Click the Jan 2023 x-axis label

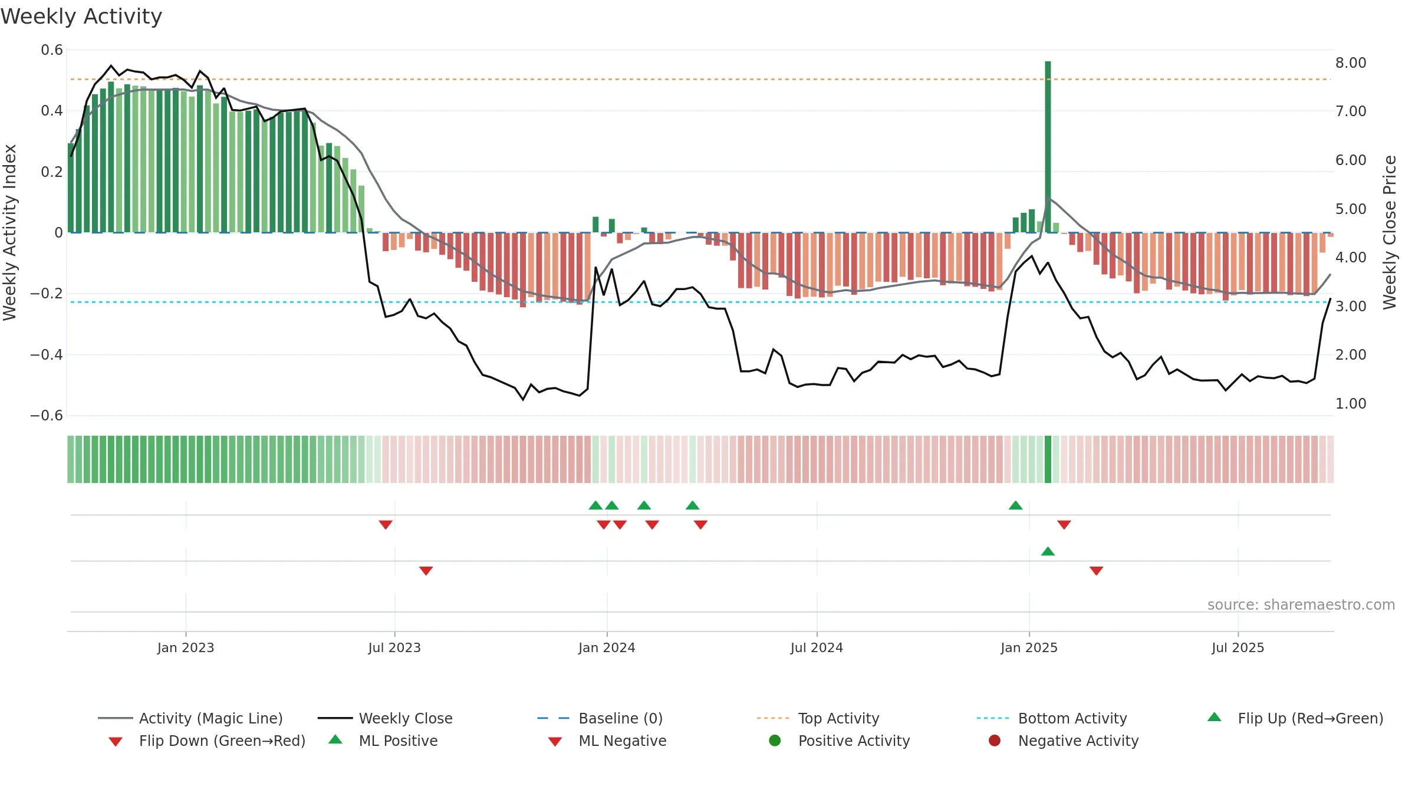tap(186, 647)
